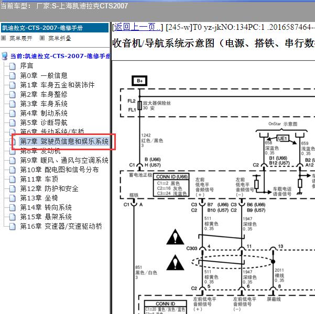Click the 851 黑色/白色 wire label
Image resolution: width=315 pixels, height=314 pixels.
tap(146, 272)
